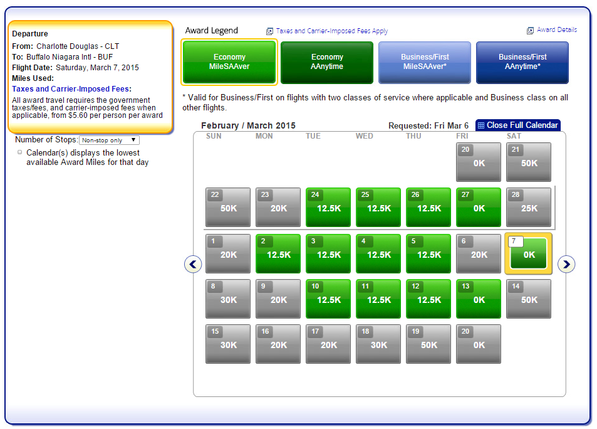Pick February 21 showing 50K
The width and height of the screenshot is (597, 429).
click(x=529, y=162)
